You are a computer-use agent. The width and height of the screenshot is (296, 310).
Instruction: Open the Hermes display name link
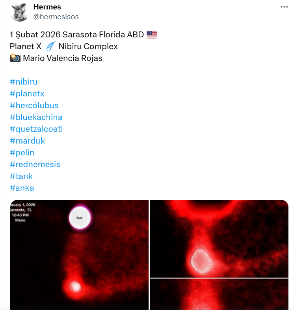click(x=47, y=7)
